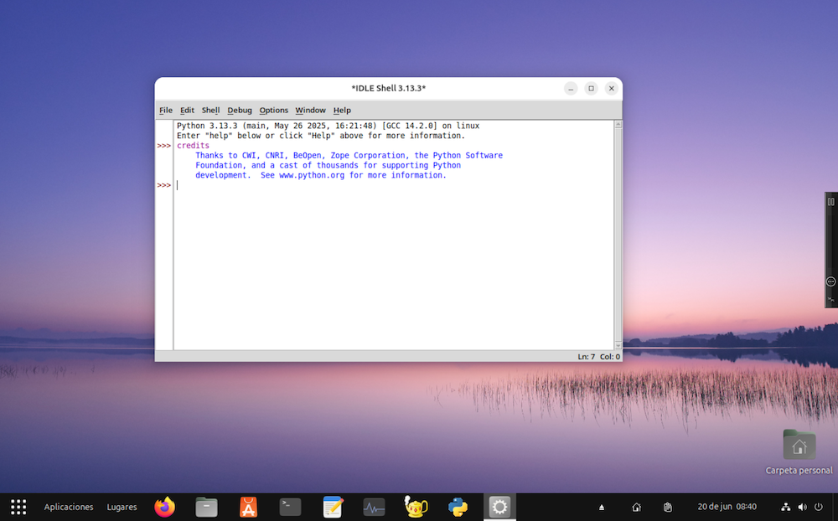Open Firefox from the taskbar
Screen dimensions: 838x521
(x=165, y=507)
